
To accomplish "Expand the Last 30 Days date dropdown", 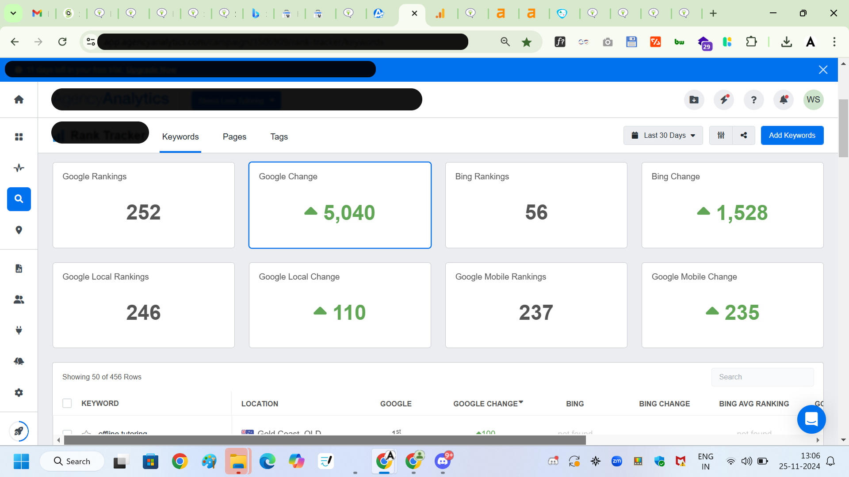I will [x=663, y=136].
